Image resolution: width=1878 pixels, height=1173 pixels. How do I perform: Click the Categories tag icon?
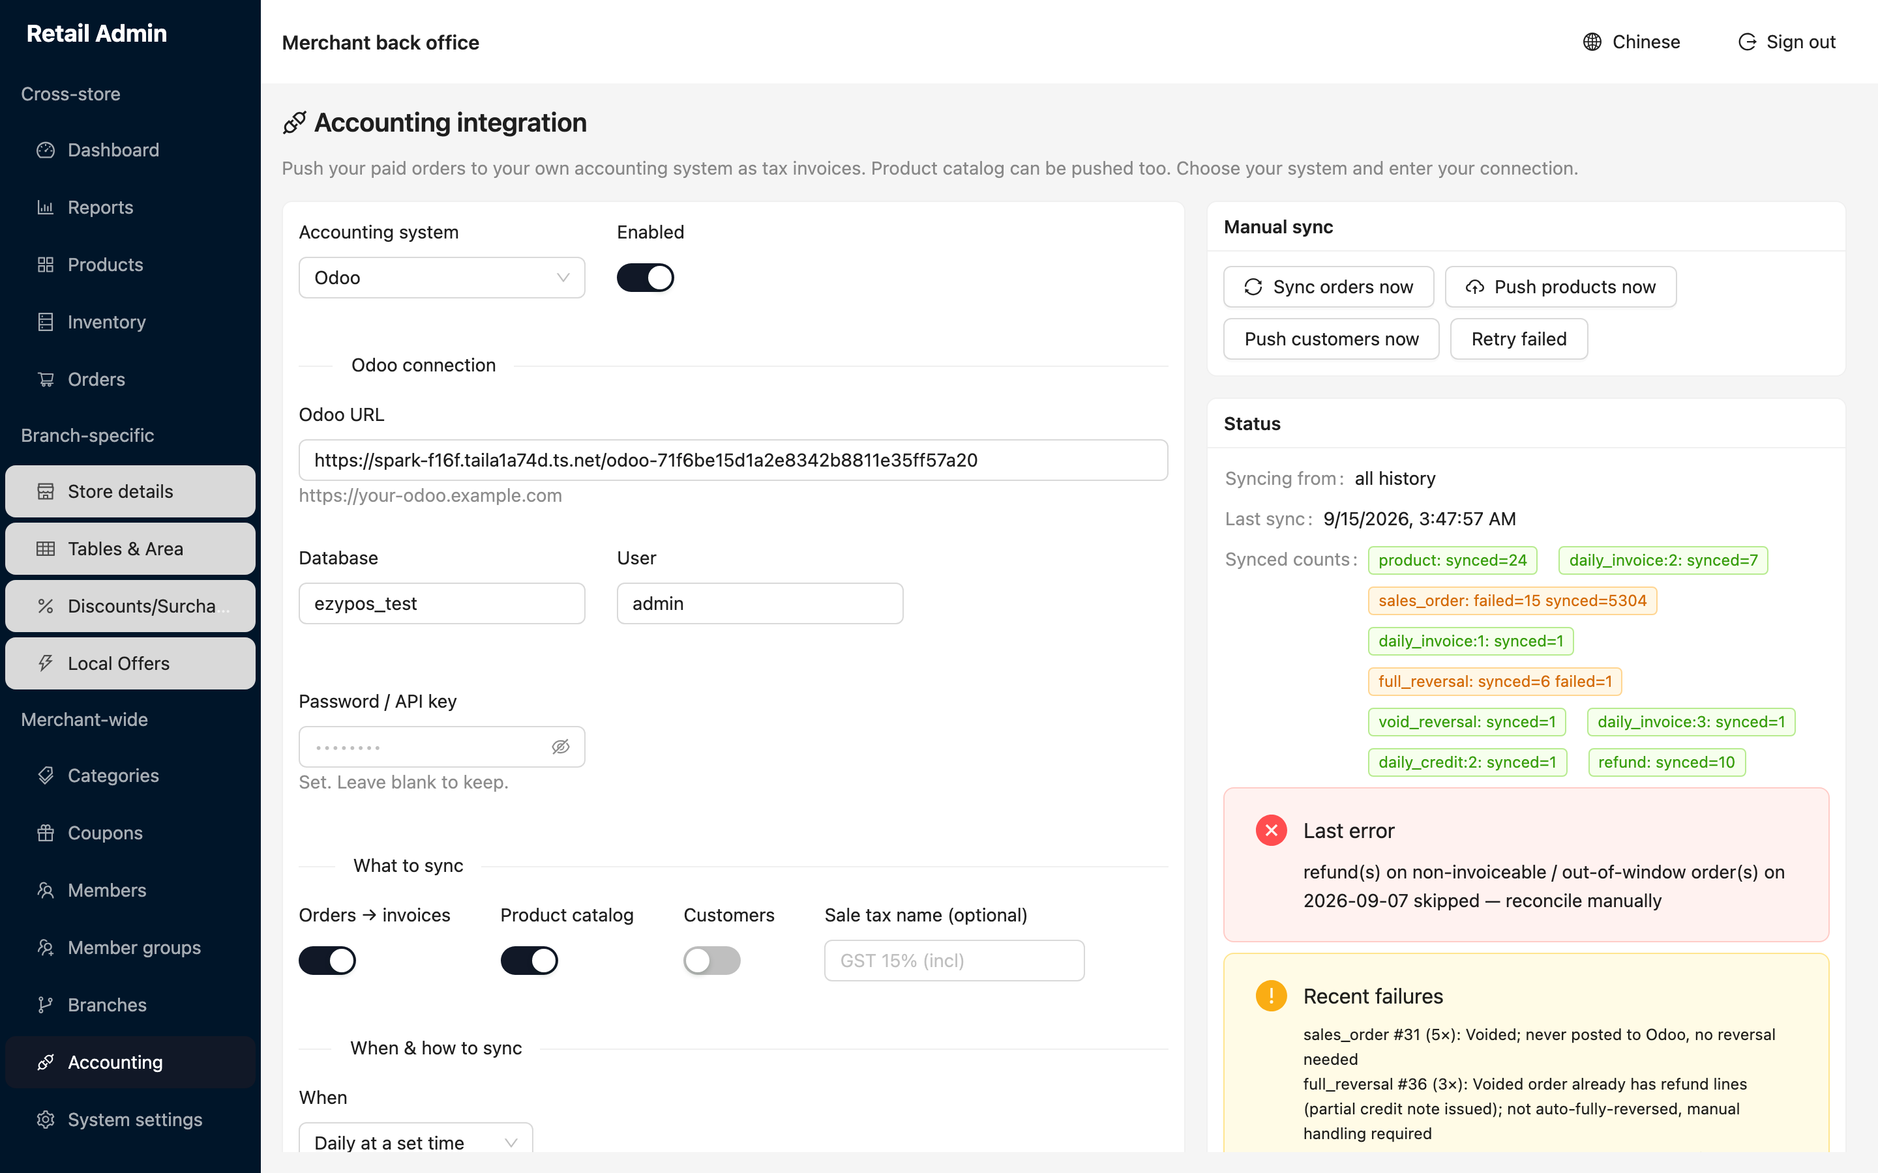[x=46, y=775]
